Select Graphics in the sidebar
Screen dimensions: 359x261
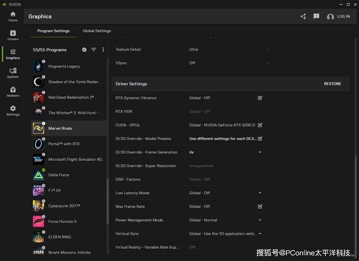(13, 54)
